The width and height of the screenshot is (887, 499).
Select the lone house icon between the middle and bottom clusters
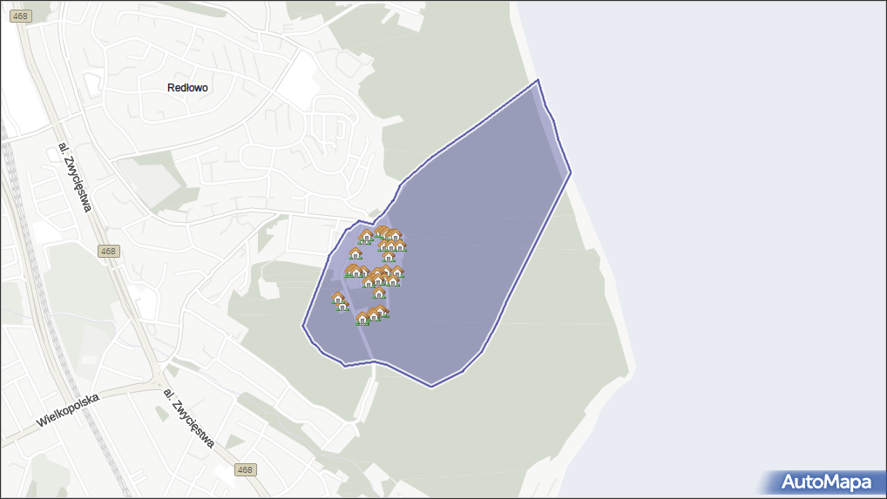(379, 293)
